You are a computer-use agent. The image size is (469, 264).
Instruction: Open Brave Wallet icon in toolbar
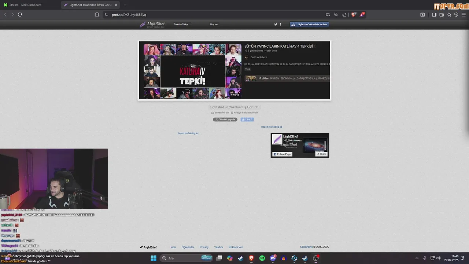click(442, 15)
